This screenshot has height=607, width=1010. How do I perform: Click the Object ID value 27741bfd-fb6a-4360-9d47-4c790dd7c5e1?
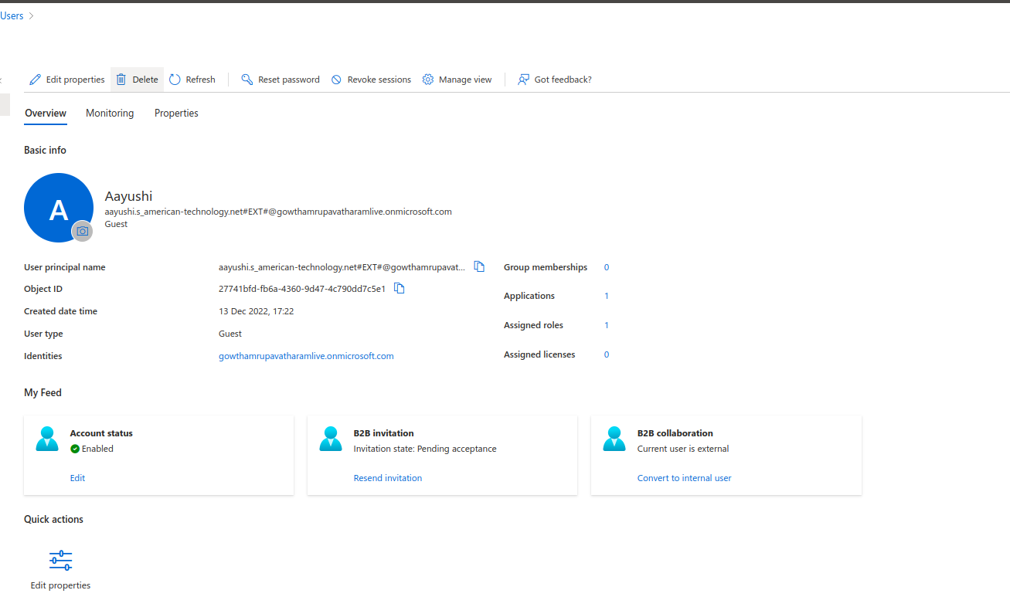pos(302,289)
